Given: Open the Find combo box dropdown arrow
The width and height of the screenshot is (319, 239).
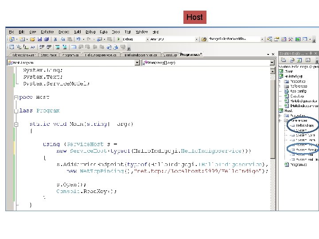Looking at the screenshot, I should [x=262, y=39].
